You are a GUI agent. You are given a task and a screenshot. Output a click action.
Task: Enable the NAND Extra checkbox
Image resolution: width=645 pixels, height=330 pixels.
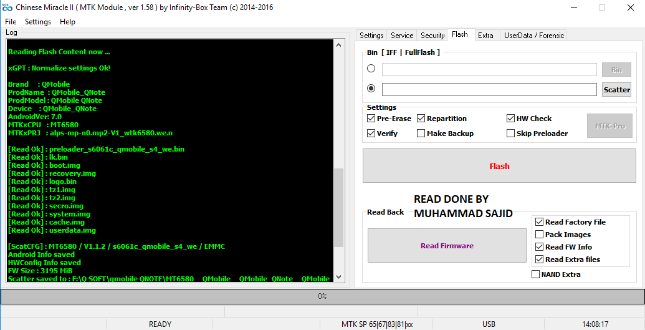(x=535, y=274)
